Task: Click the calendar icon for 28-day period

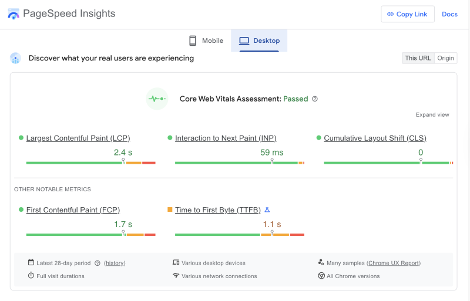Action: point(31,263)
